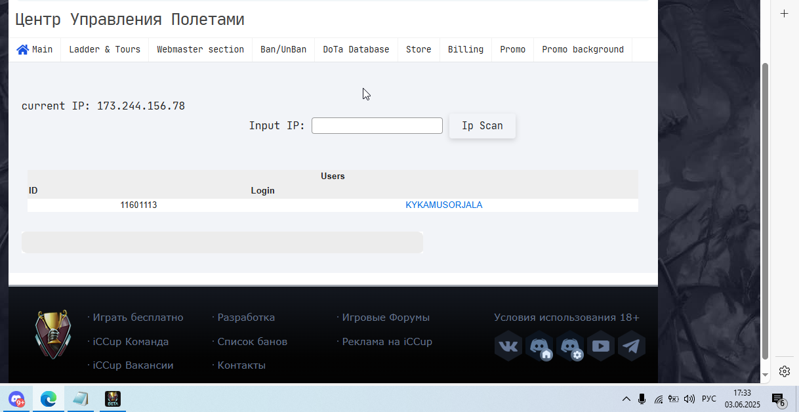
Task: Open the Billing menu item
Action: coord(466,50)
